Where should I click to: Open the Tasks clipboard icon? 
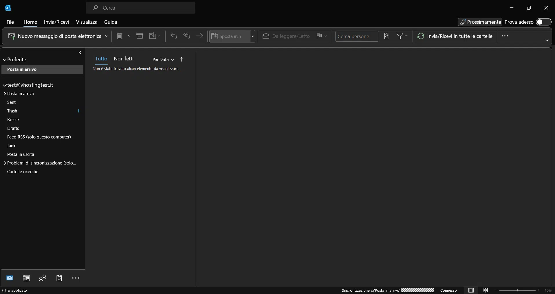(x=59, y=278)
